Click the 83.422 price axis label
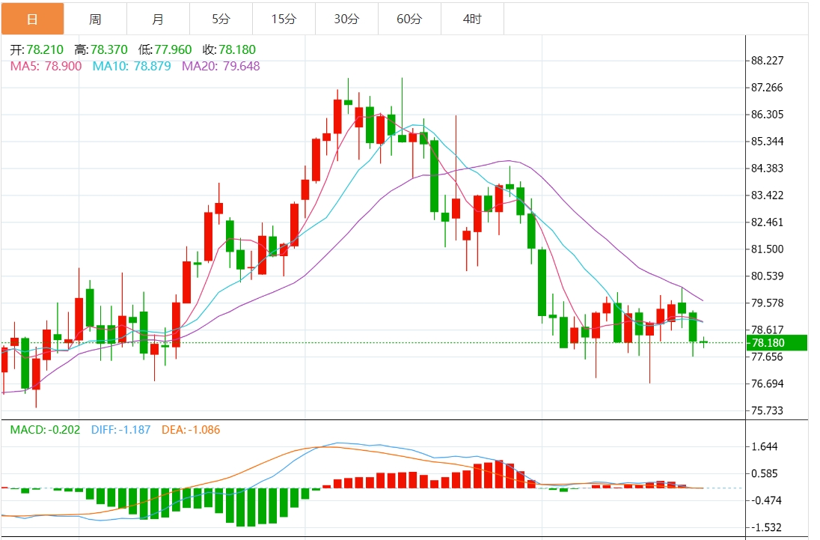Screen dimensions: 820x540 [767, 195]
